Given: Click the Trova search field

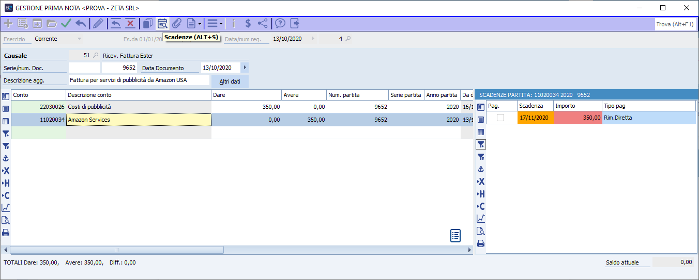Looking at the screenshot, I should [674, 24].
